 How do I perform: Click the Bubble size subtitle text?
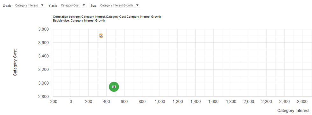pos(79,20)
